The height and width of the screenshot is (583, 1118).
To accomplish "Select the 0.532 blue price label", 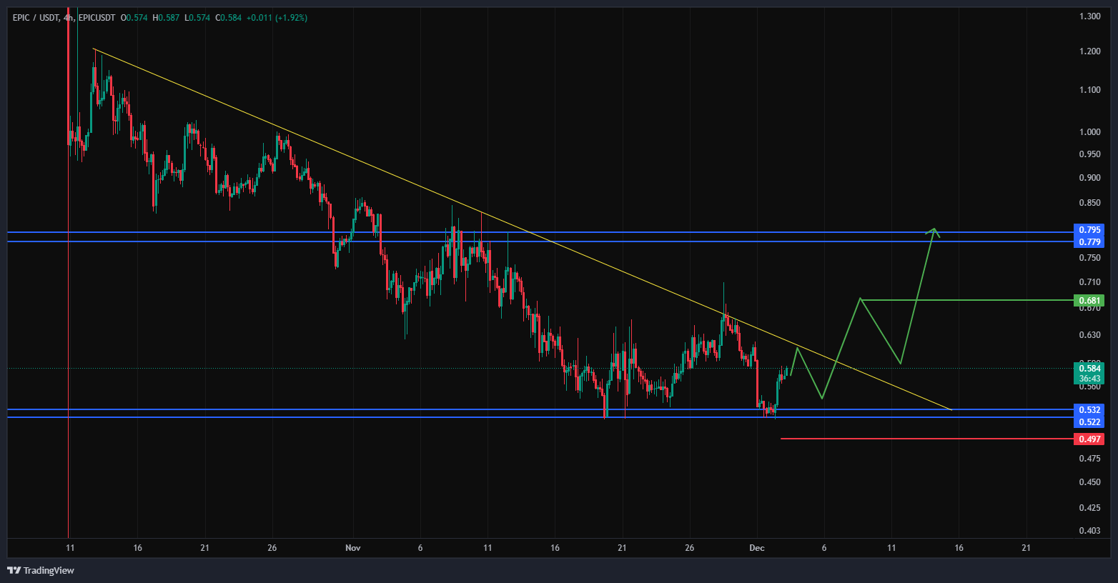I will pos(1089,410).
